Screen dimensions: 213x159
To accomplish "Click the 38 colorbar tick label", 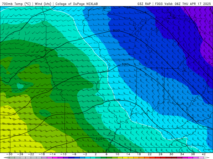I will click(x=193, y=154).
